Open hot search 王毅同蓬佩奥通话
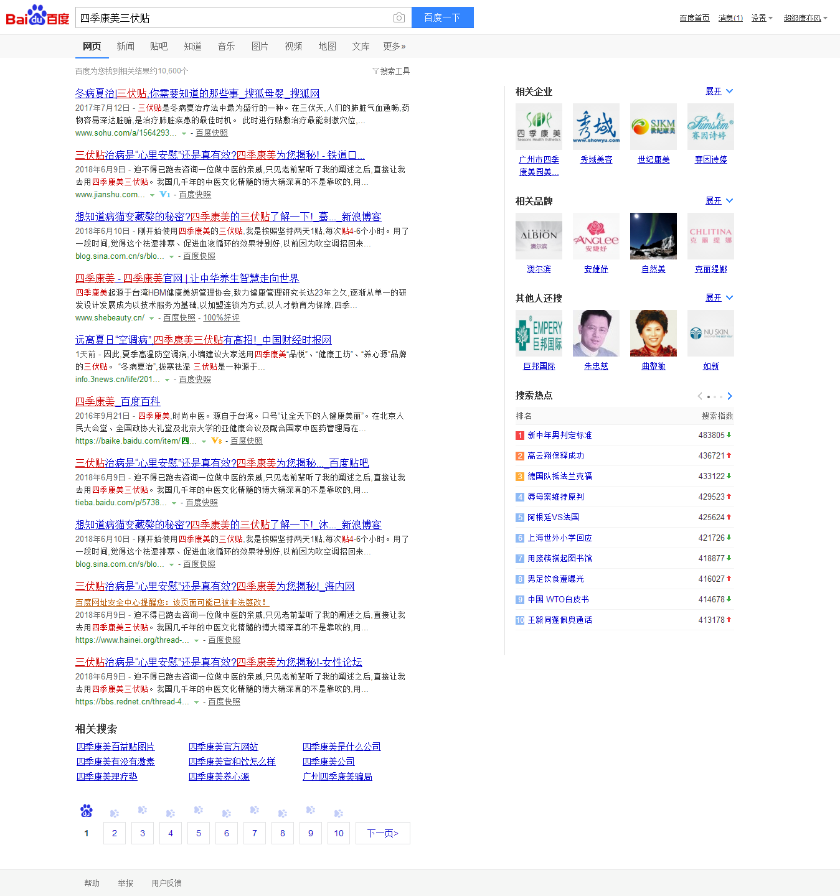Image resolution: width=840 pixels, height=896 pixels. 560,620
